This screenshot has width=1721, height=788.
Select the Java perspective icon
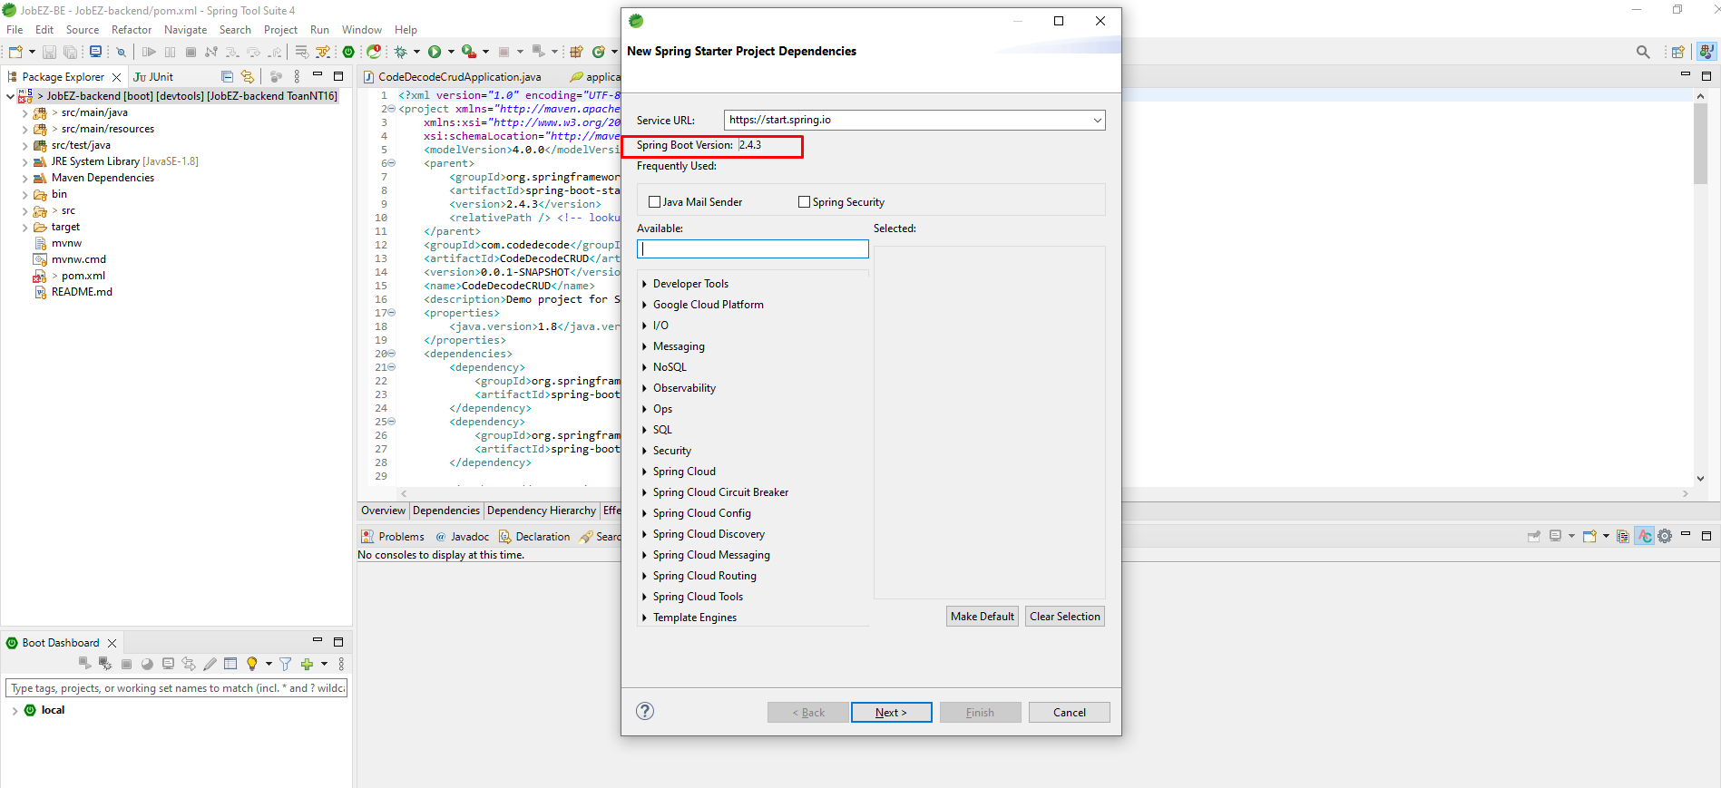click(1706, 52)
